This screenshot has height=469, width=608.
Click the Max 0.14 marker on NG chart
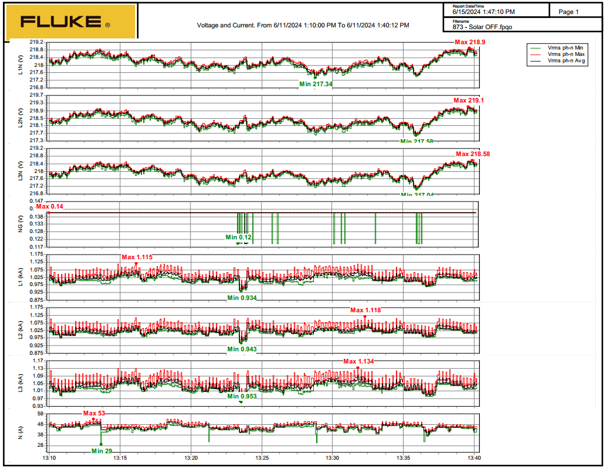[50, 206]
